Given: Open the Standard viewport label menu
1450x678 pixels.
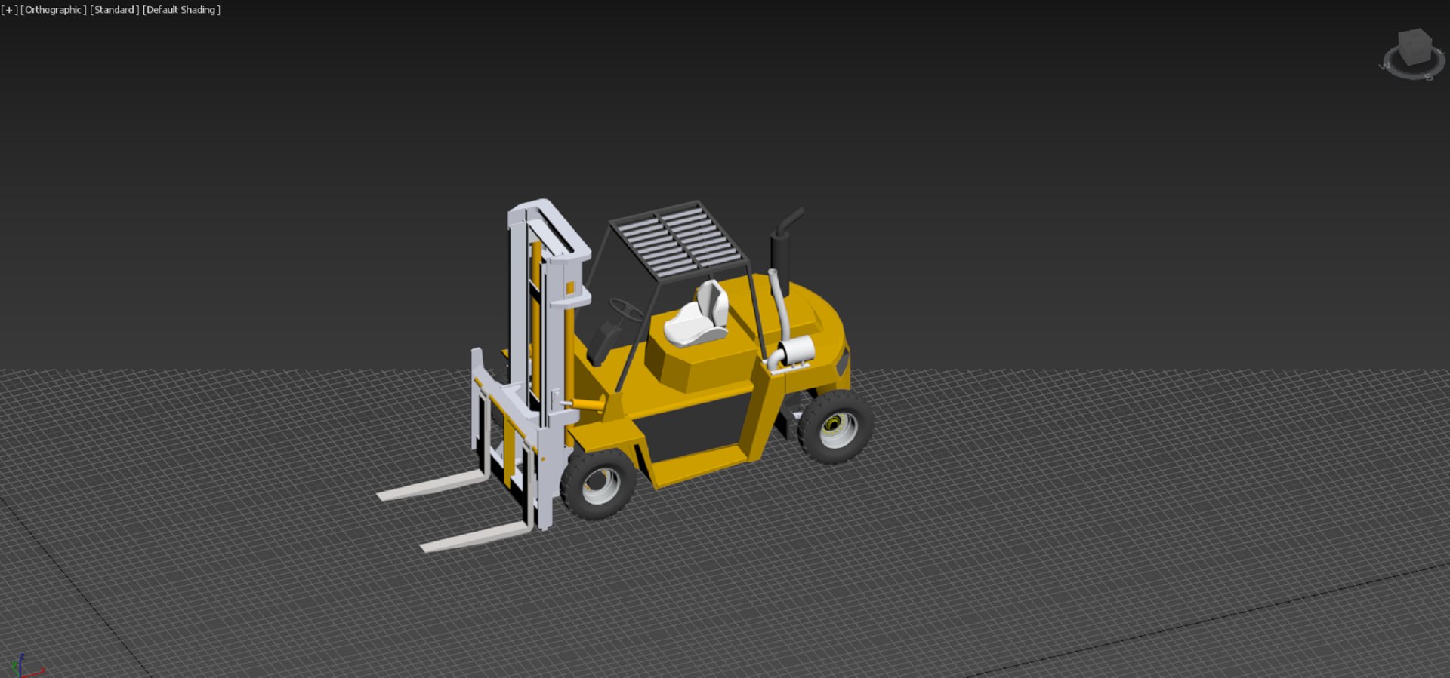Looking at the screenshot, I should (x=115, y=10).
